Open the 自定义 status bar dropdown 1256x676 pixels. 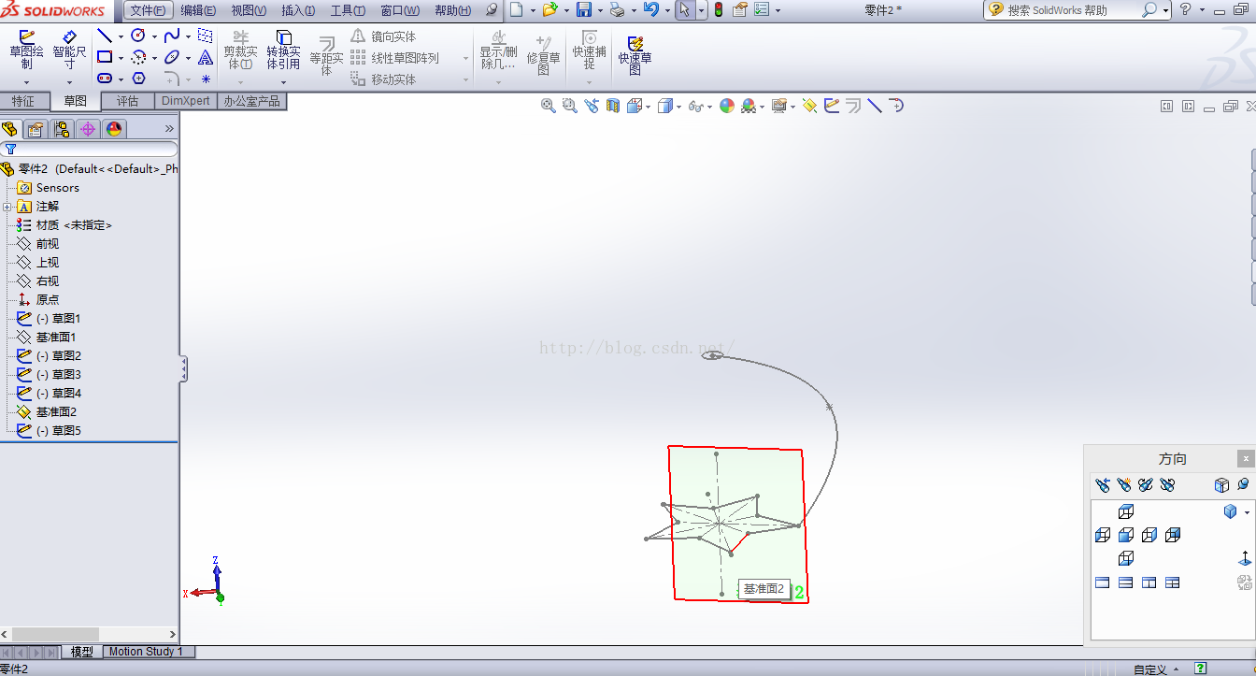pyautogui.click(x=1174, y=669)
